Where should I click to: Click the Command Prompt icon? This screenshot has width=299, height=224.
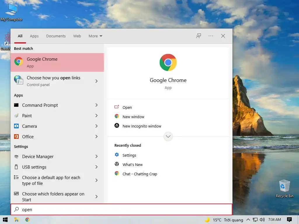coord(16,105)
